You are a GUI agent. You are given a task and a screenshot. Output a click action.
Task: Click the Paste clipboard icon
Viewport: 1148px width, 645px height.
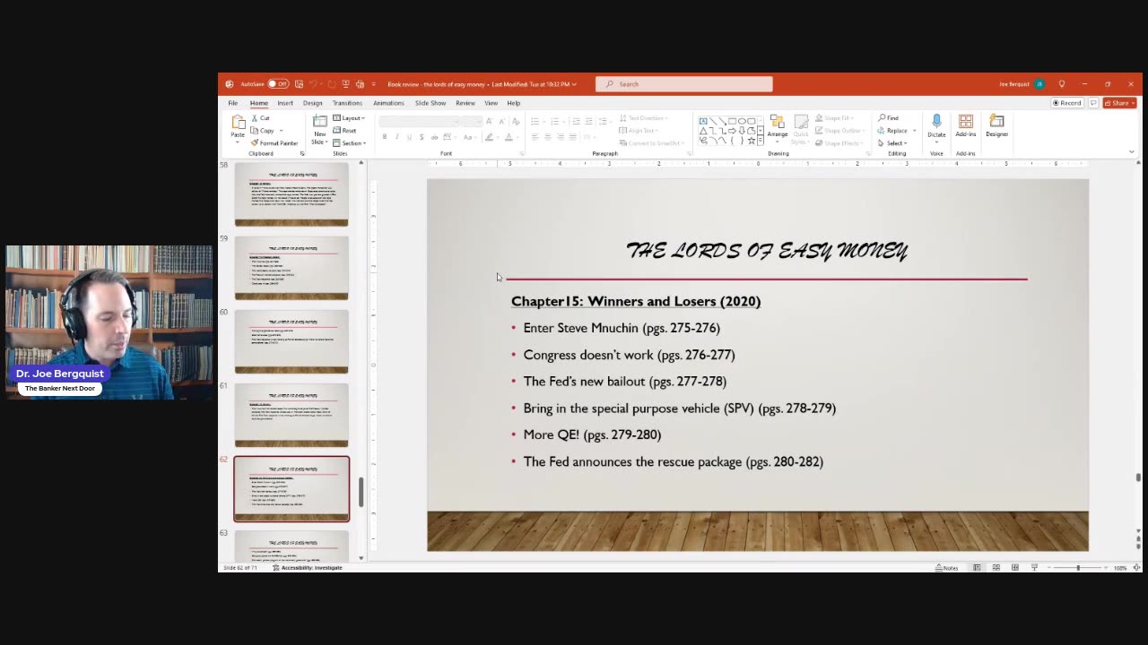tap(238, 122)
